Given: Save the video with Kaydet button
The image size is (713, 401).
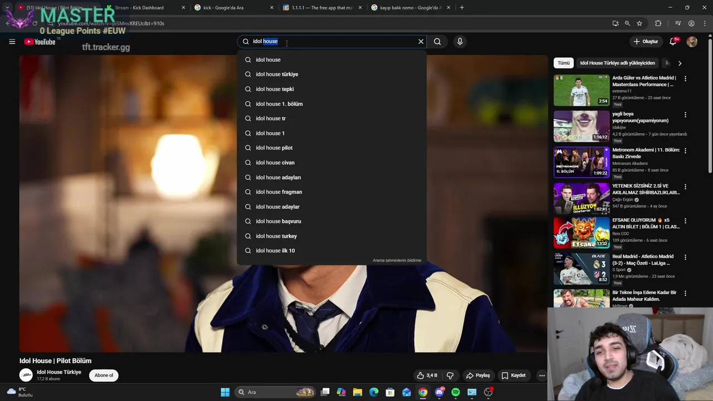Looking at the screenshot, I should click(x=513, y=375).
